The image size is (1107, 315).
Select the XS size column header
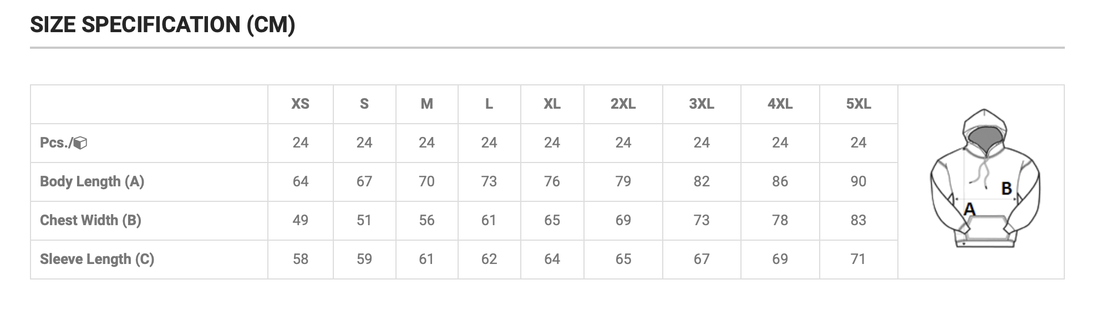tap(300, 104)
